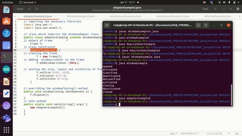Click 'f.setLayout (null);' code line
242x136 pixels.
point(51,76)
